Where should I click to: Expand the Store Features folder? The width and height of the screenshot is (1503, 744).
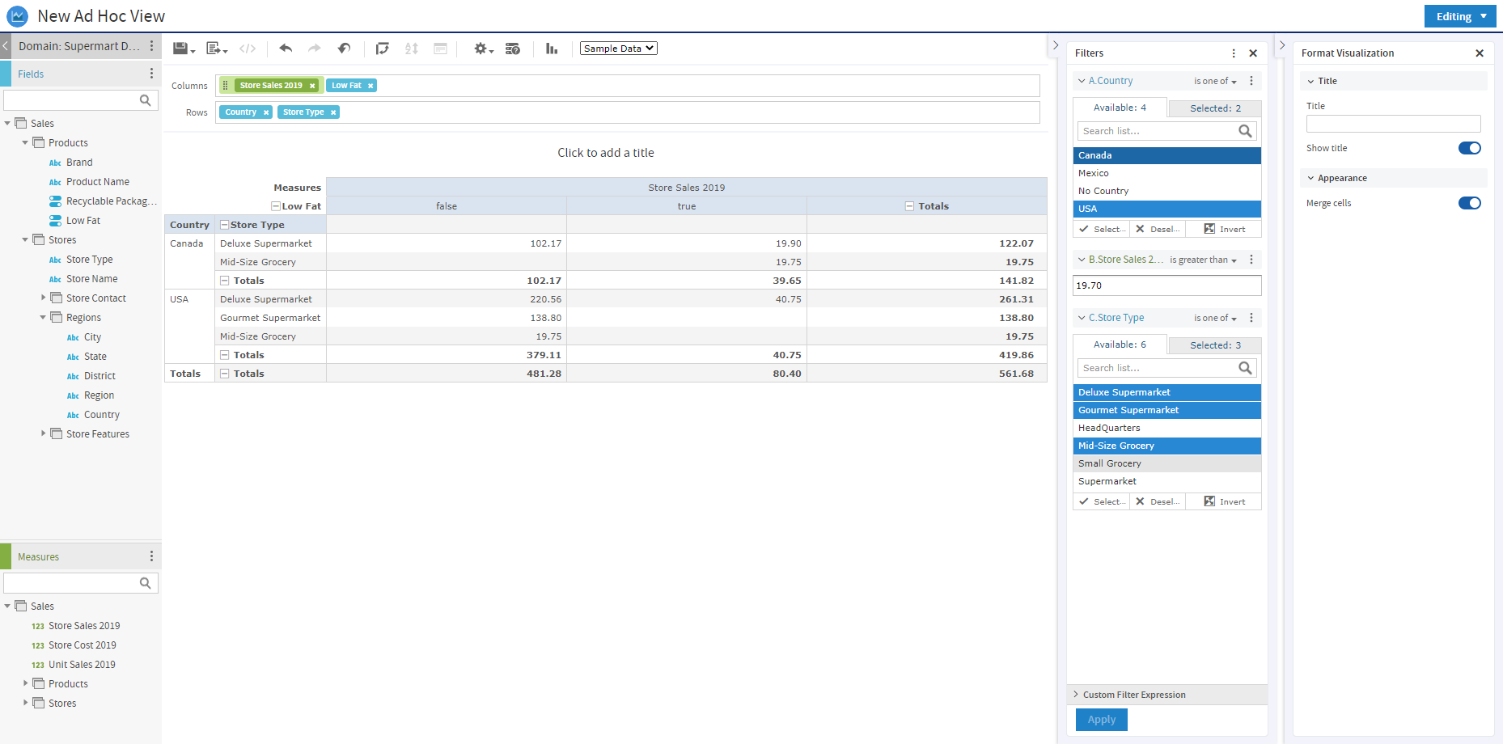(x=43, y=434)
